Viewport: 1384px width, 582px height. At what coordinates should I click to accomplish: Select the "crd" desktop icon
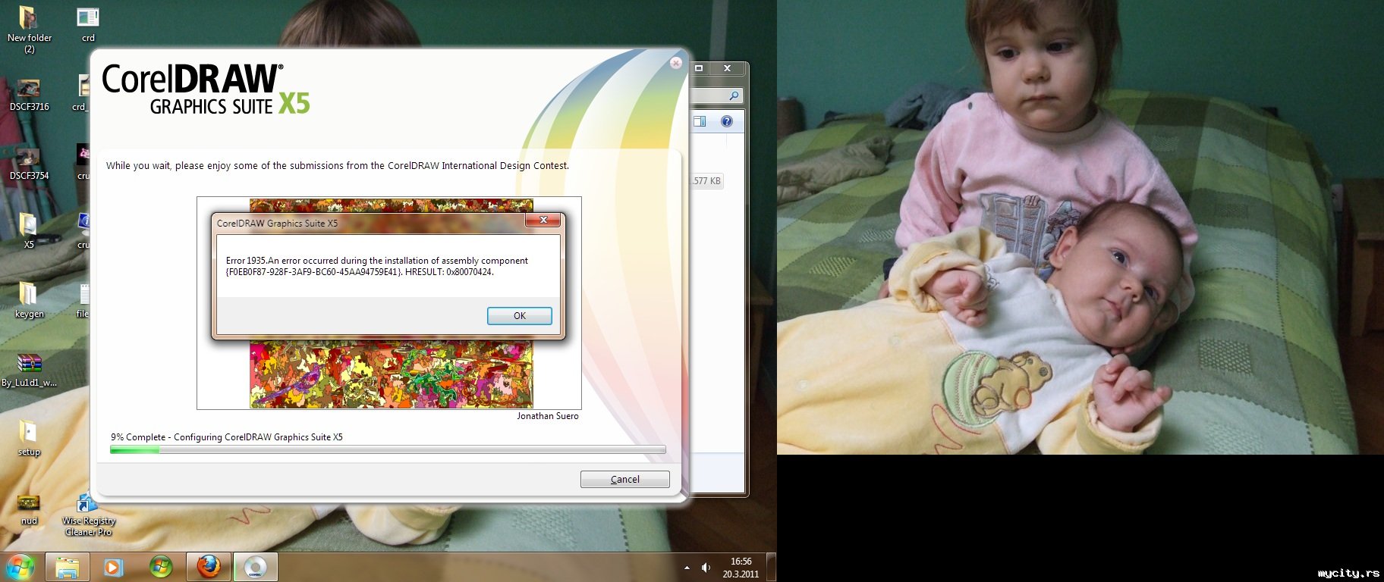click(x=88, y=25)
